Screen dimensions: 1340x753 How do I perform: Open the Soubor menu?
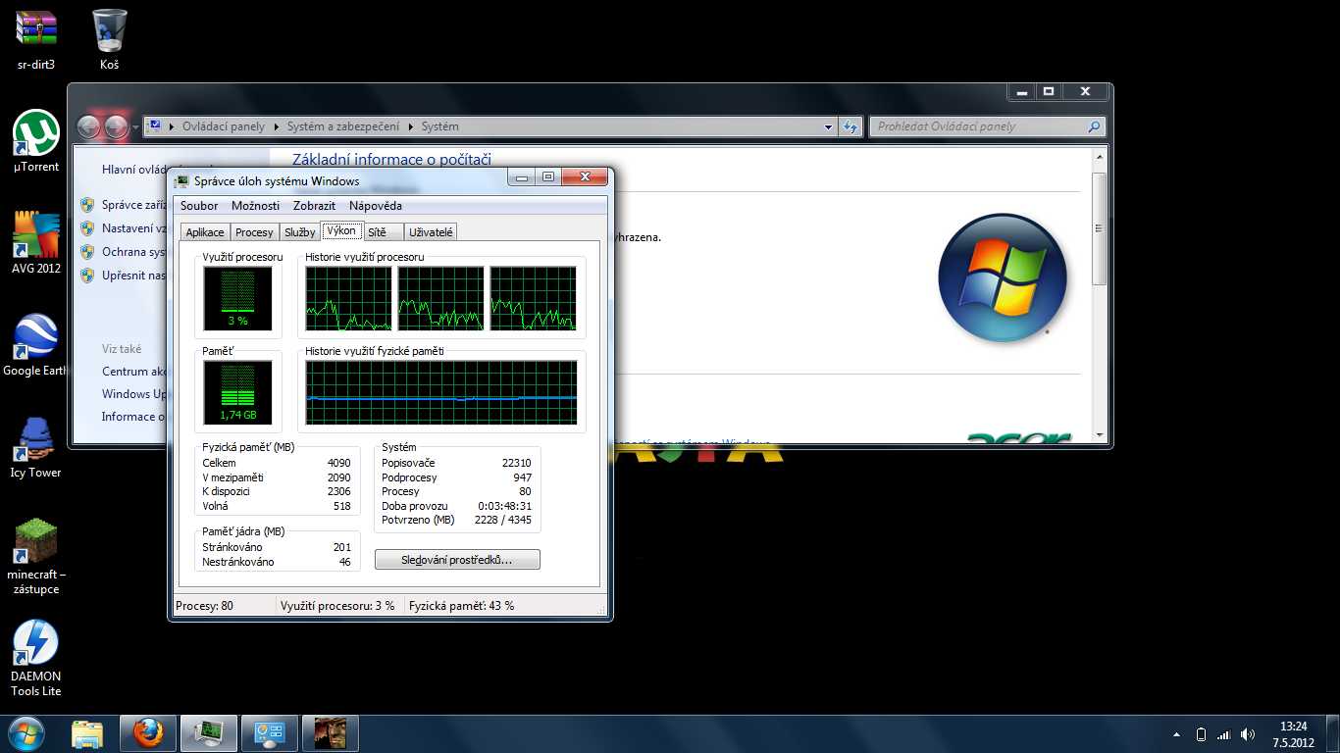[199, 206]
